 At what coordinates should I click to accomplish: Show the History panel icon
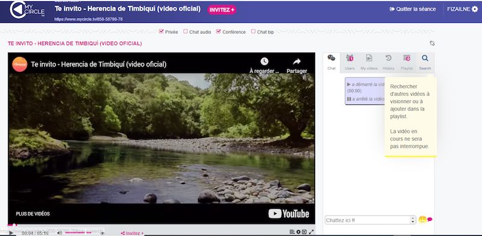click(388, 58)
